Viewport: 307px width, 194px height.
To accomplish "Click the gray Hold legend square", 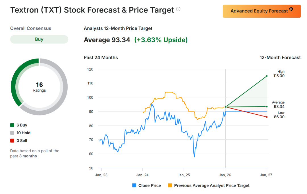I will click(x=12, y=133).
